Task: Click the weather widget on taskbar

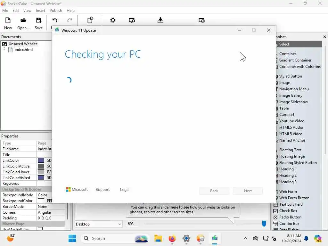Action: click(x=11, y=238)
